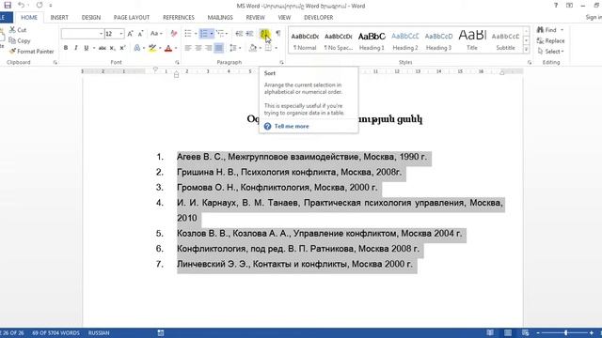Open Font Color dropdown arrow
This screenshot has height=338, width=602.
(x=176, y=48)
